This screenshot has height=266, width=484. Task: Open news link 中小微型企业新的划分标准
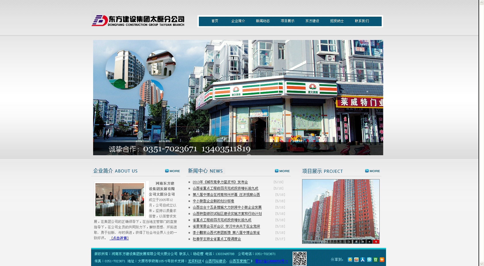click(213, 201)
